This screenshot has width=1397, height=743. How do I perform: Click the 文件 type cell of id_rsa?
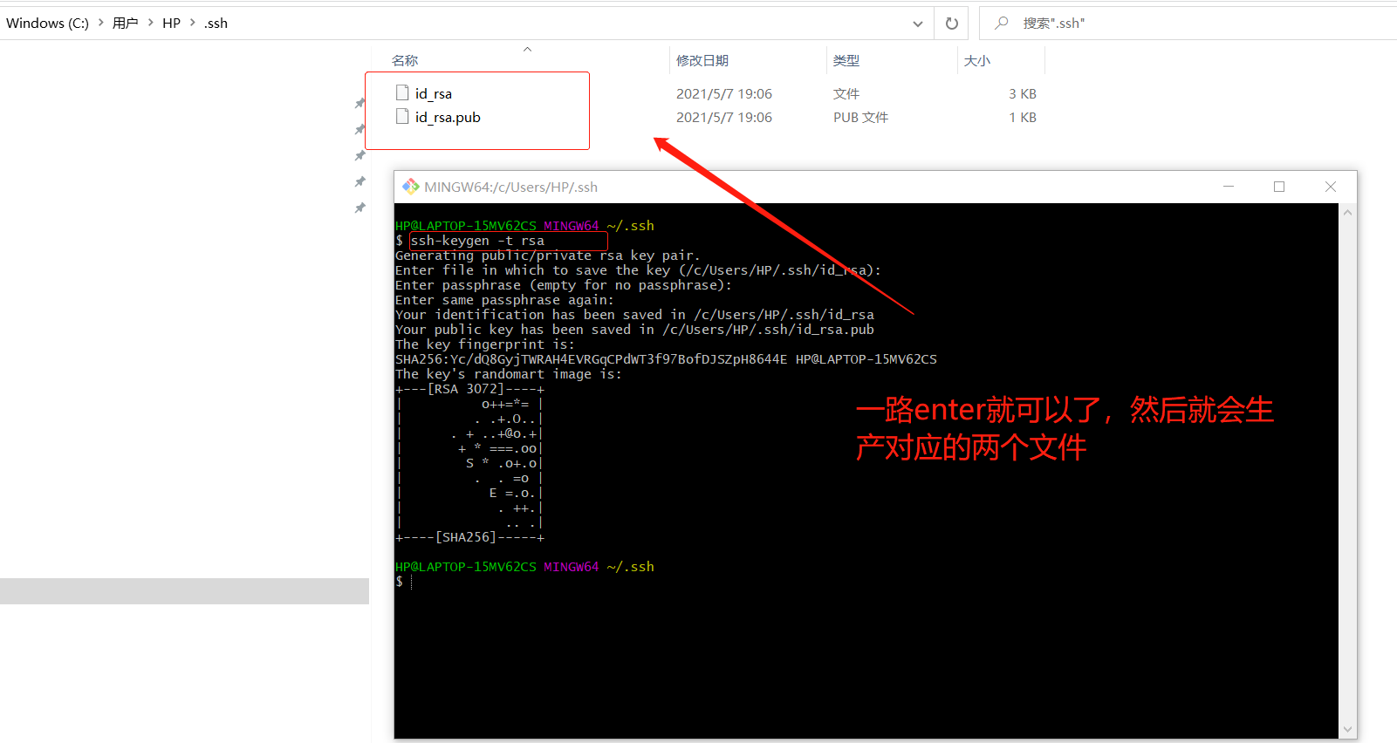coord(846,93)
